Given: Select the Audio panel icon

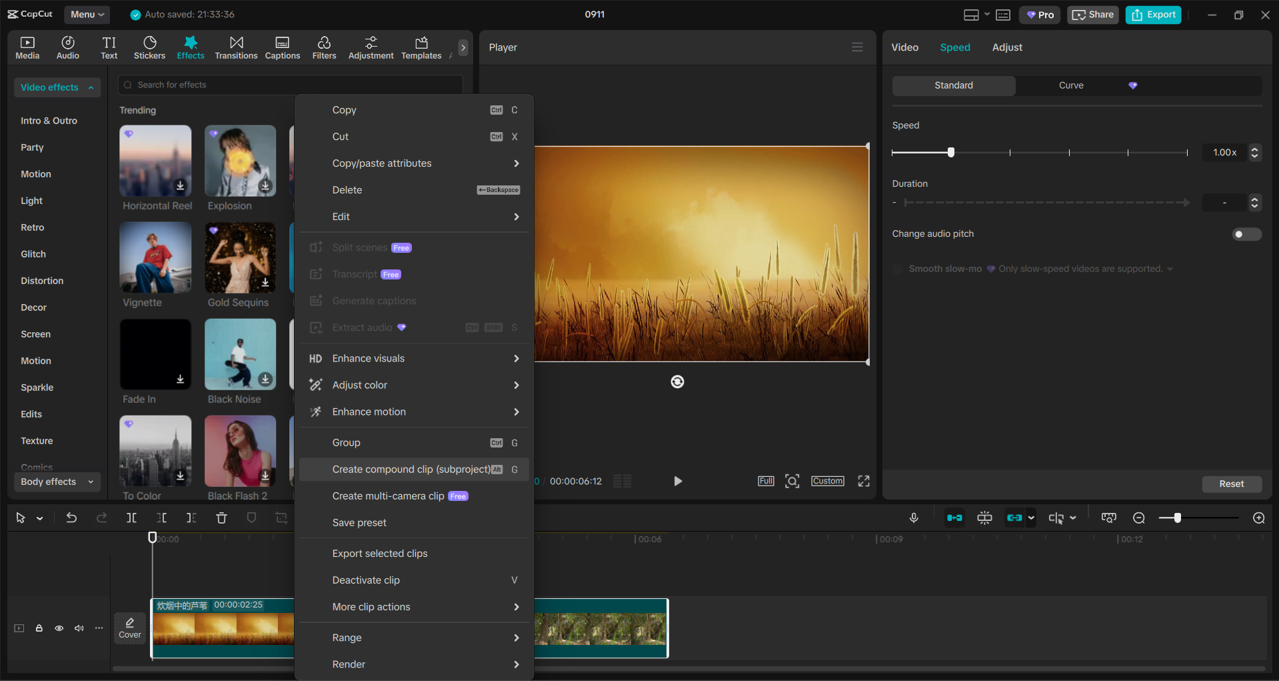Looking at the screenshot, I should (x=67, y=47).
